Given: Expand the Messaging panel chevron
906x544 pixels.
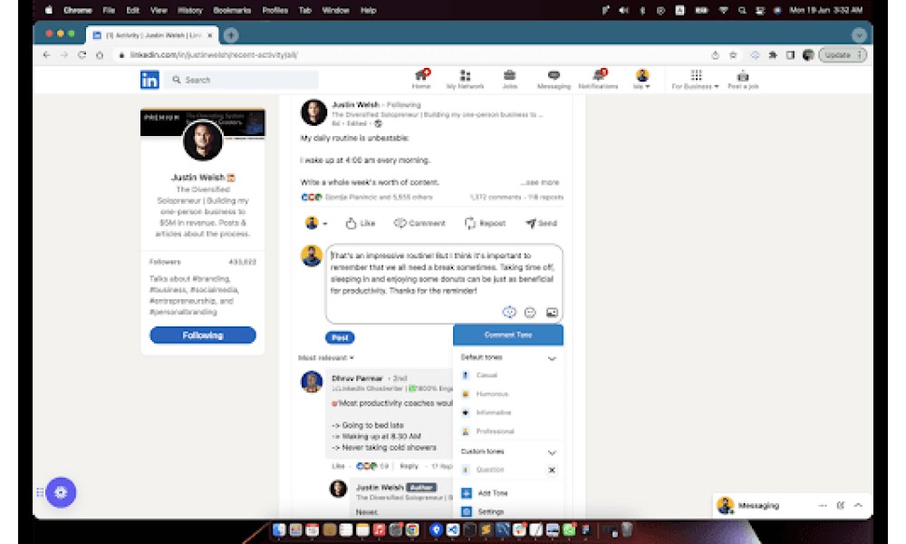Looking at the screenshot, I should click(859, 505).
